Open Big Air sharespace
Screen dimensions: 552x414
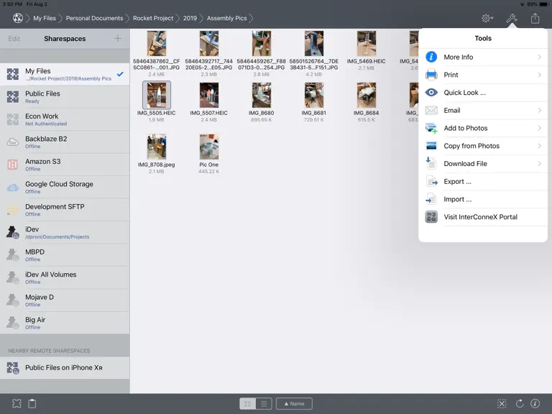pos(65,323)
